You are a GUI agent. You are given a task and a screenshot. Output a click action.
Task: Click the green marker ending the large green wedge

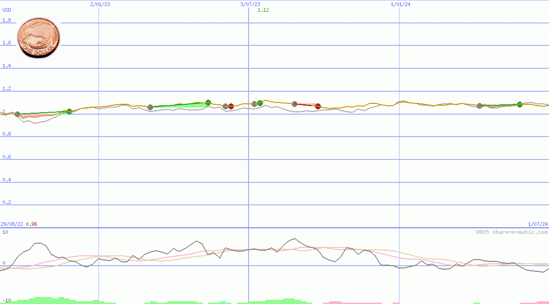tap(208, 103)
